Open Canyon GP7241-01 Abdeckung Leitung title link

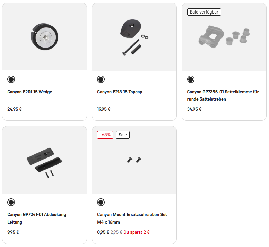tap(37, 218)
